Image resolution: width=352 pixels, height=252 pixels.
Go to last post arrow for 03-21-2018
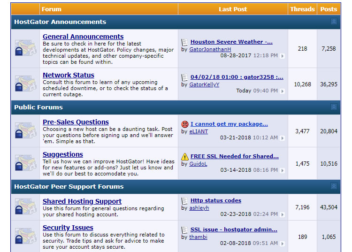283,138
